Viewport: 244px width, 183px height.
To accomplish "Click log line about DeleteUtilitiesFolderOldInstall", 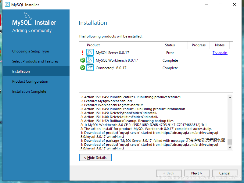I will point(119,117).
